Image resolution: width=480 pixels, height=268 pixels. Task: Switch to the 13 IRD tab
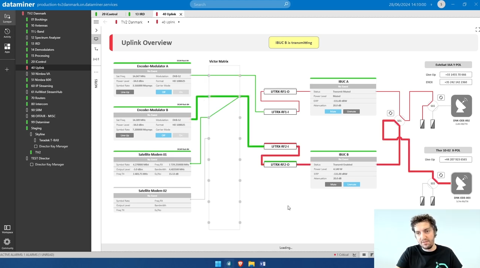(140, 14)
